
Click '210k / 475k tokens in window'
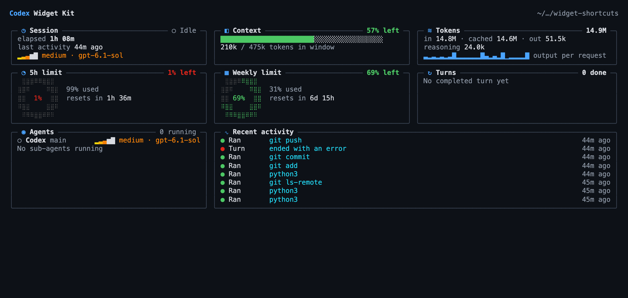(277, 47)
